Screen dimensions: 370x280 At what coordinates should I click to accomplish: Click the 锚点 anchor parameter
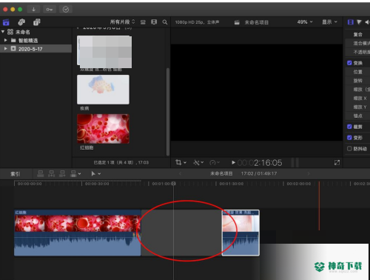pos(357,116)
